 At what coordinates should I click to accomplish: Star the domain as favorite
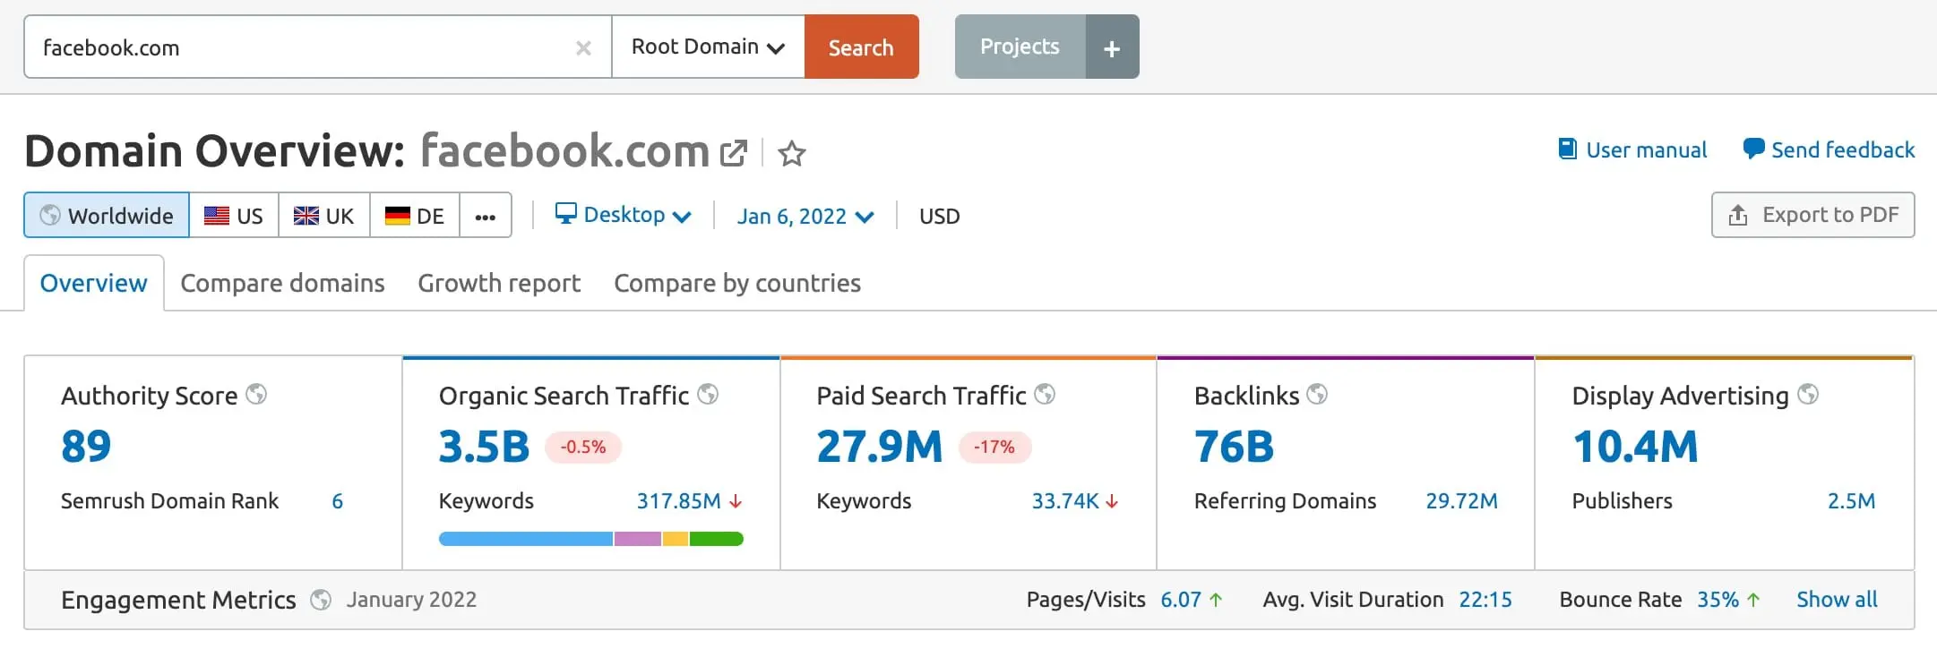[791, 154]
